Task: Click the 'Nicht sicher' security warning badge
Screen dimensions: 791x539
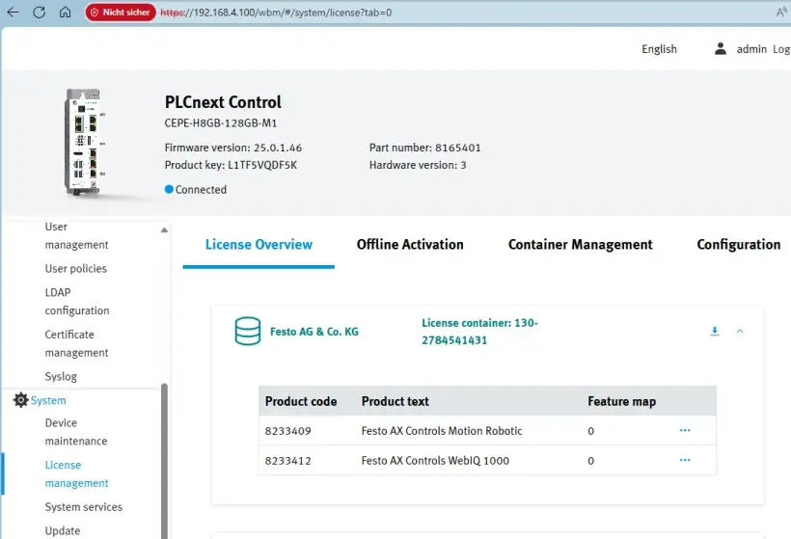Action: pyautogui.click(x=121, y=13)
